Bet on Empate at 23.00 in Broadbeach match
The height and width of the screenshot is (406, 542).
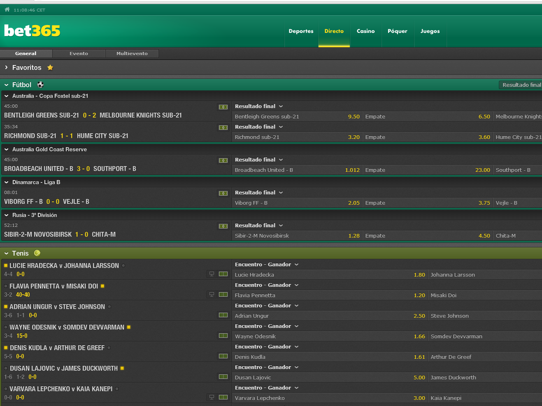428,170
